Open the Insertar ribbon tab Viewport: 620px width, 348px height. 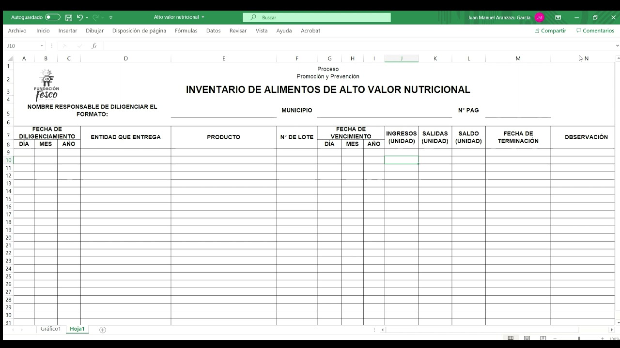[x=68, y=30]
